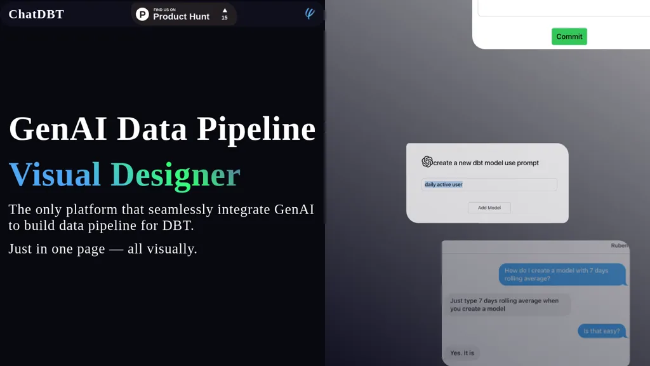The image size is (650, 366).
Task: Click the Product Hunt circular P logo
Action: [142, 14]
